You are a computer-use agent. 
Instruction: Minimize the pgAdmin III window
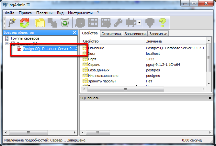[185, 3]
